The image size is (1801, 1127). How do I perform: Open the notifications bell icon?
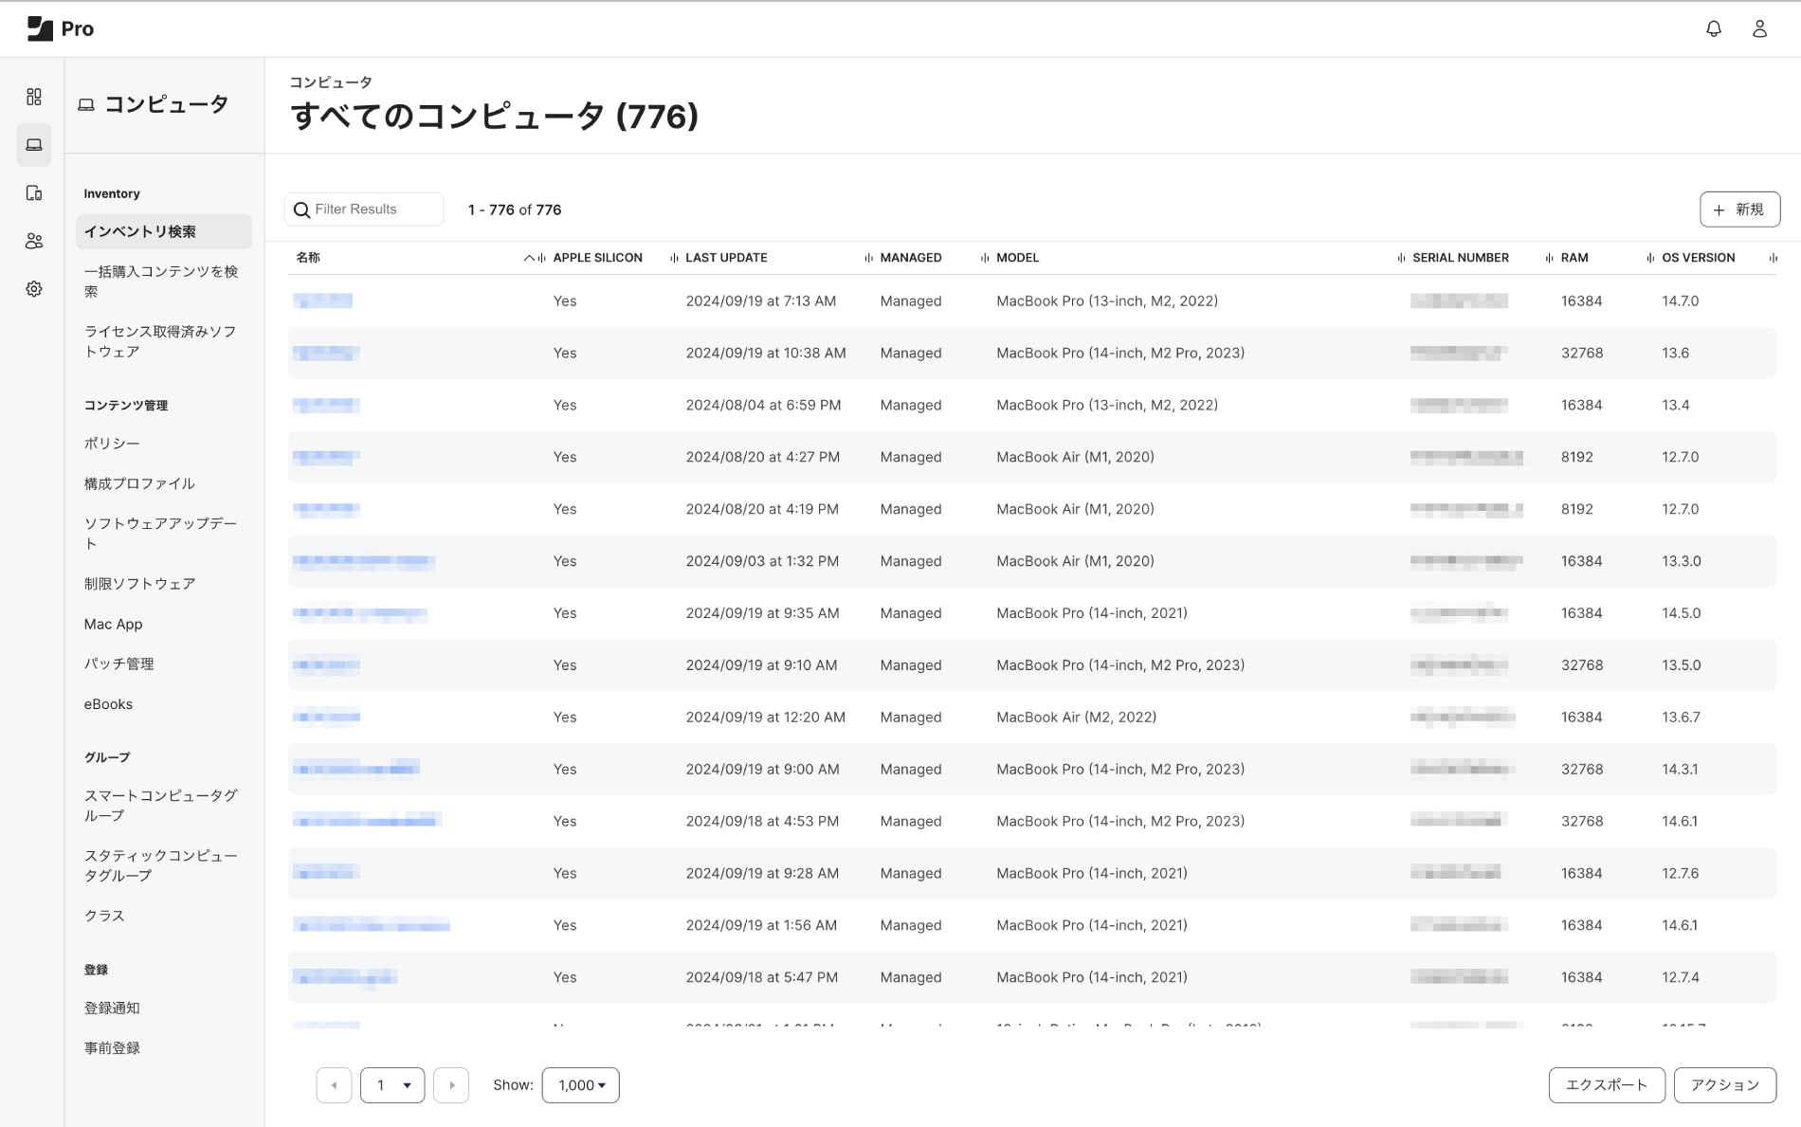(1714, 28)
